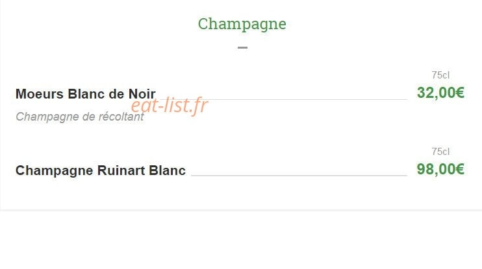Click the word Blanc in Ruinart title

[x=168, y=170]
